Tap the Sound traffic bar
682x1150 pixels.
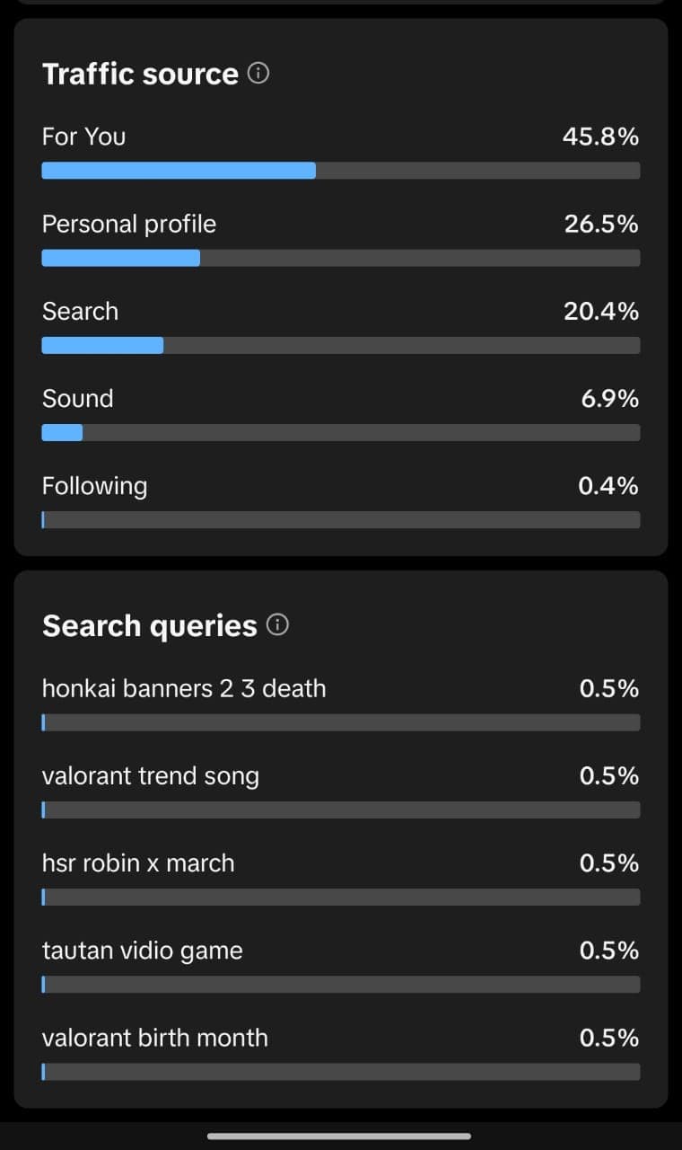(x=341, y=432)
